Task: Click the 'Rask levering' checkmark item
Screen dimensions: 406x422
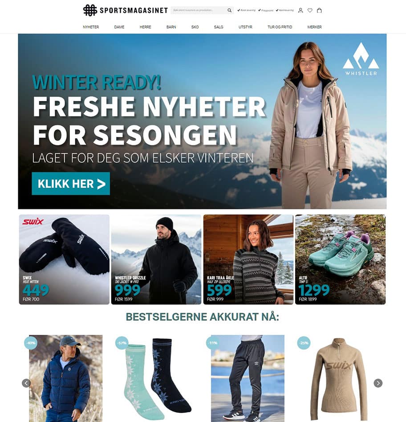Action: (246, 10)
